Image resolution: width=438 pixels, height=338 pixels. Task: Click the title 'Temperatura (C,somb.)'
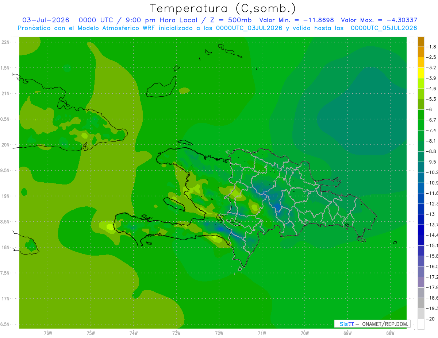(223, 9)
